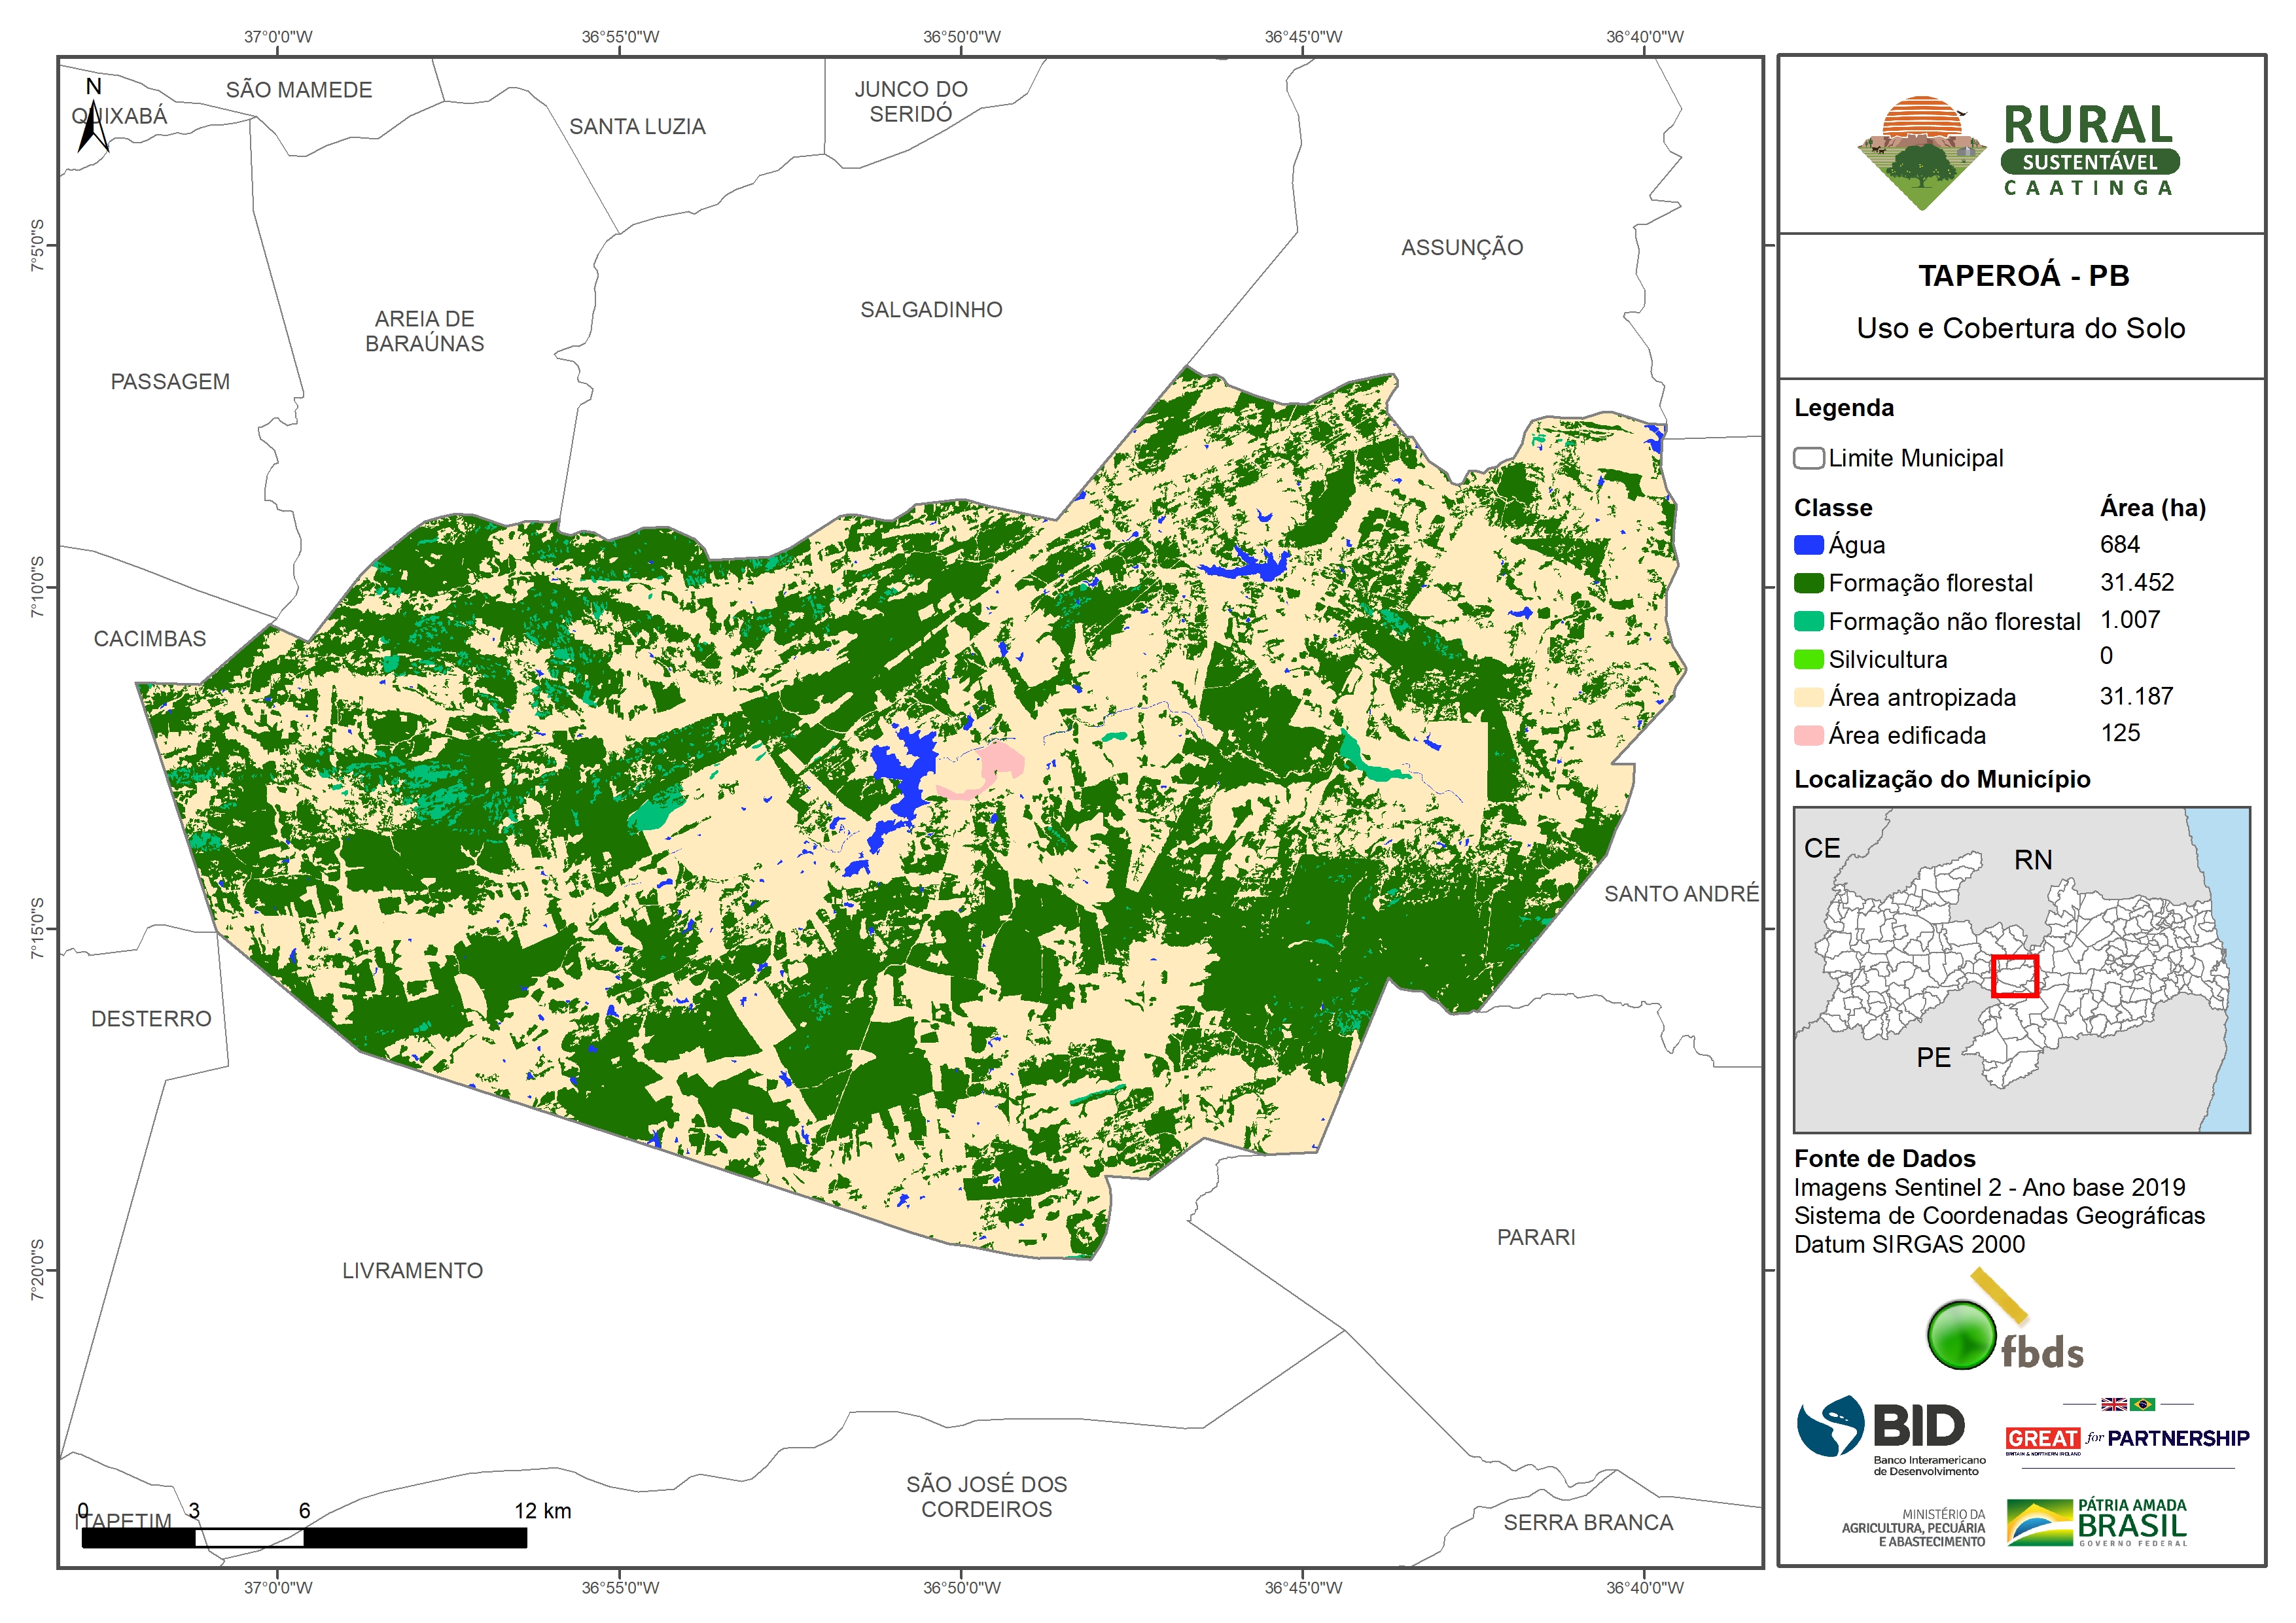2296x1623 pixels.
Task: Click the LIVRAMENTO municipality label
Action: (412, 1270)
